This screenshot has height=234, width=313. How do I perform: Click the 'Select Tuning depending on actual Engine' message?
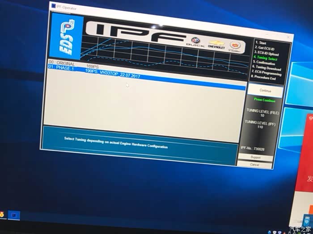pyautogui.click(x=116, y=143)
